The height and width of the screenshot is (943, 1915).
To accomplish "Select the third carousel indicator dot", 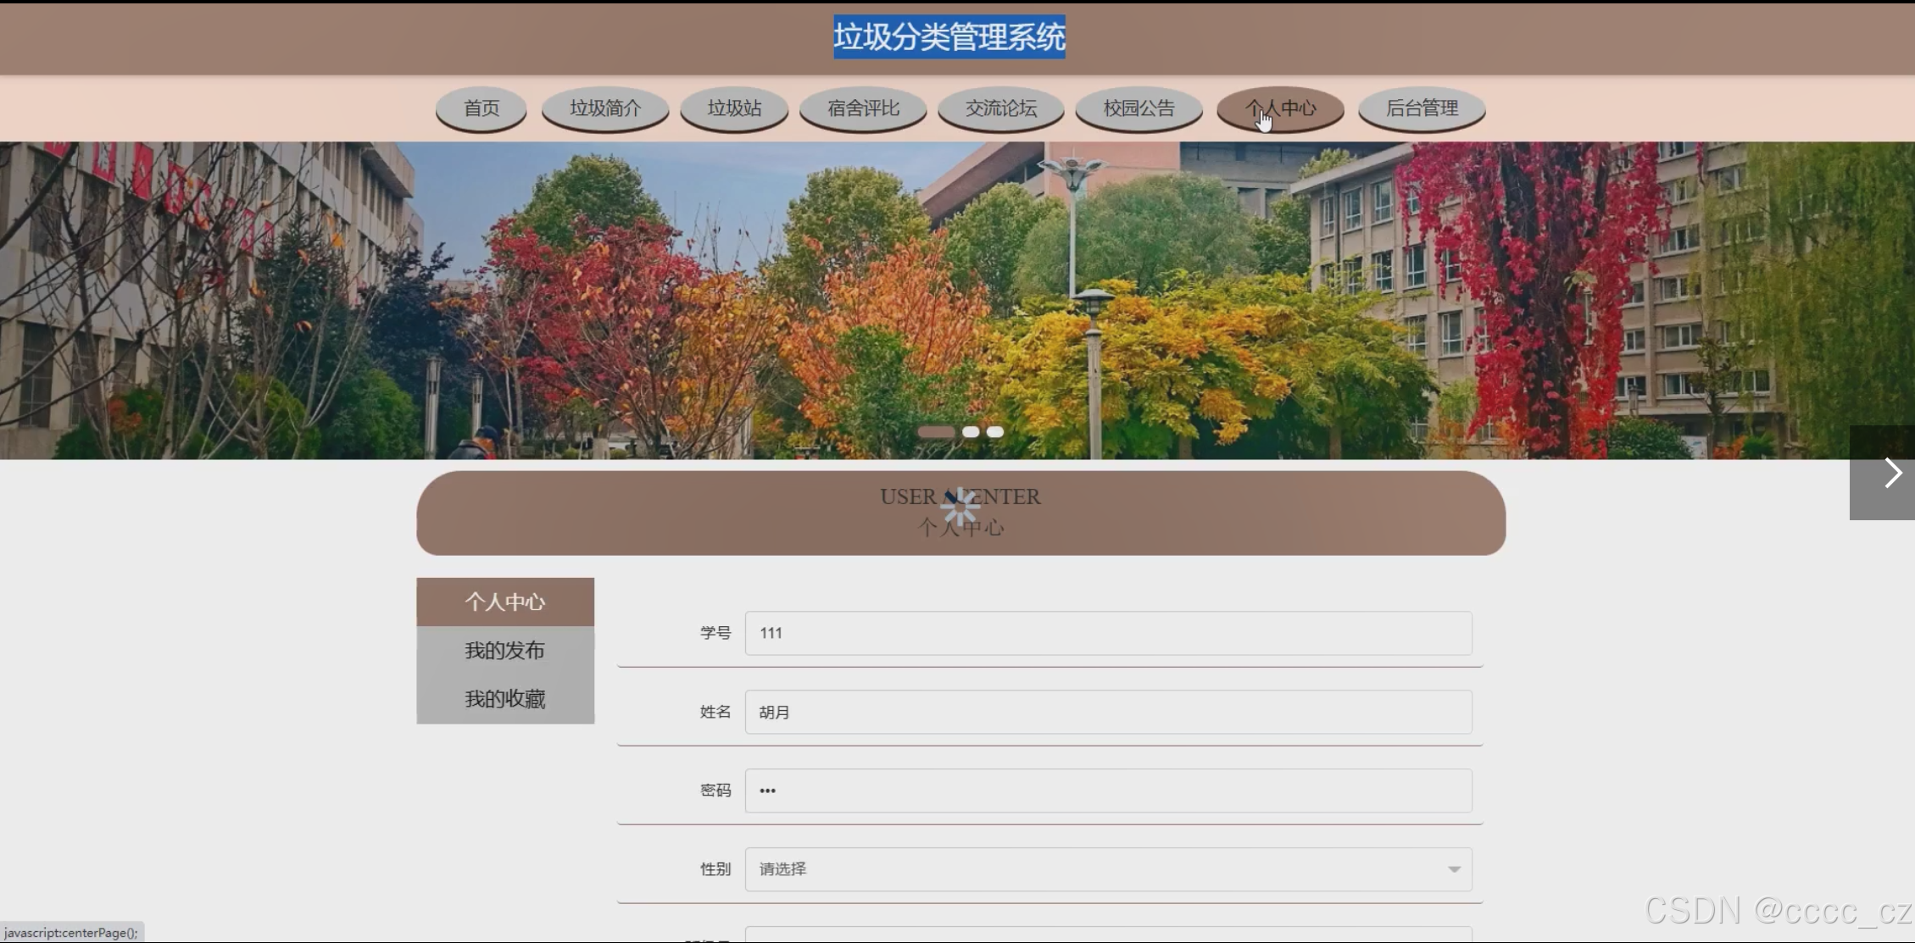I will point(995,432).
